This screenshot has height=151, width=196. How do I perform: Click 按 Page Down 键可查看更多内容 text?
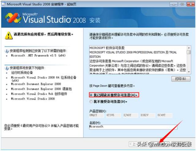(x=112, y=86)
